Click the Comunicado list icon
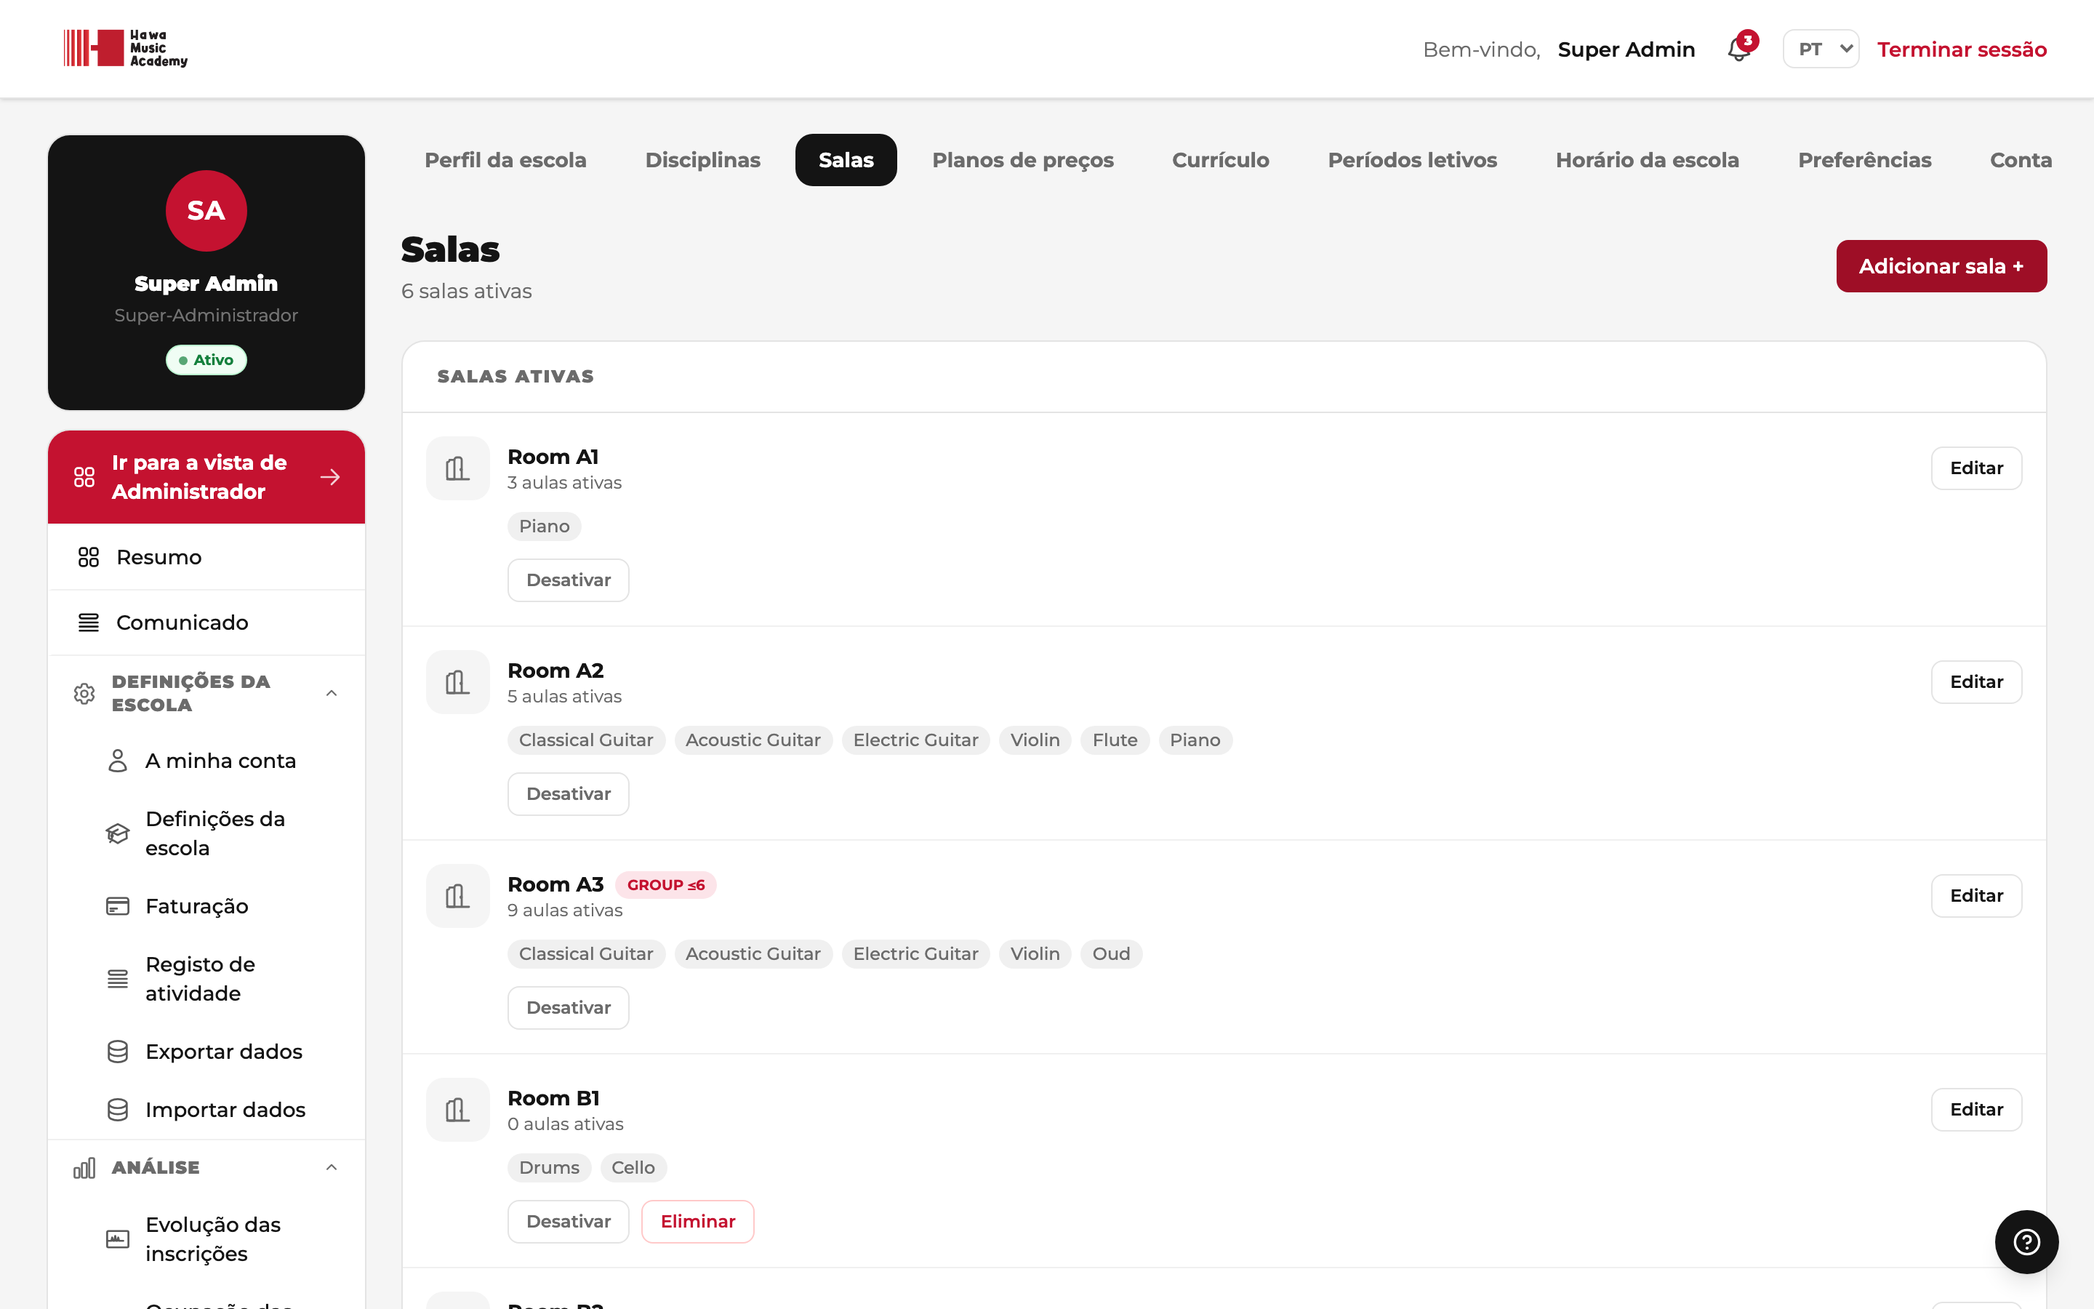The width and height of the screenshot is (2094, 1309). coord(88,623)
